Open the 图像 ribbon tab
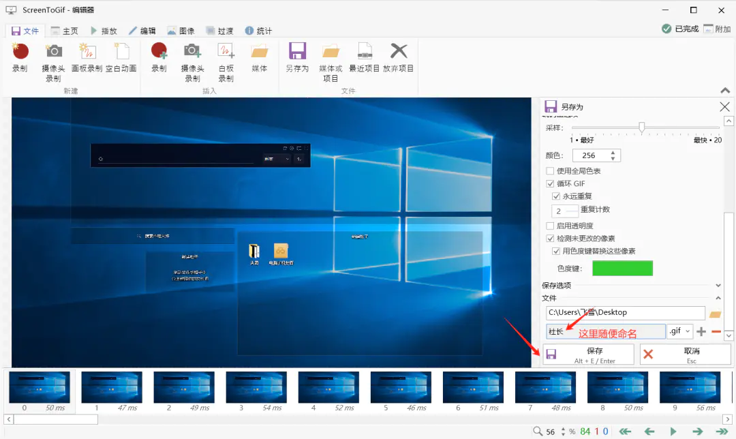This screenshot has width=736, height=439. tap(181, 31)
